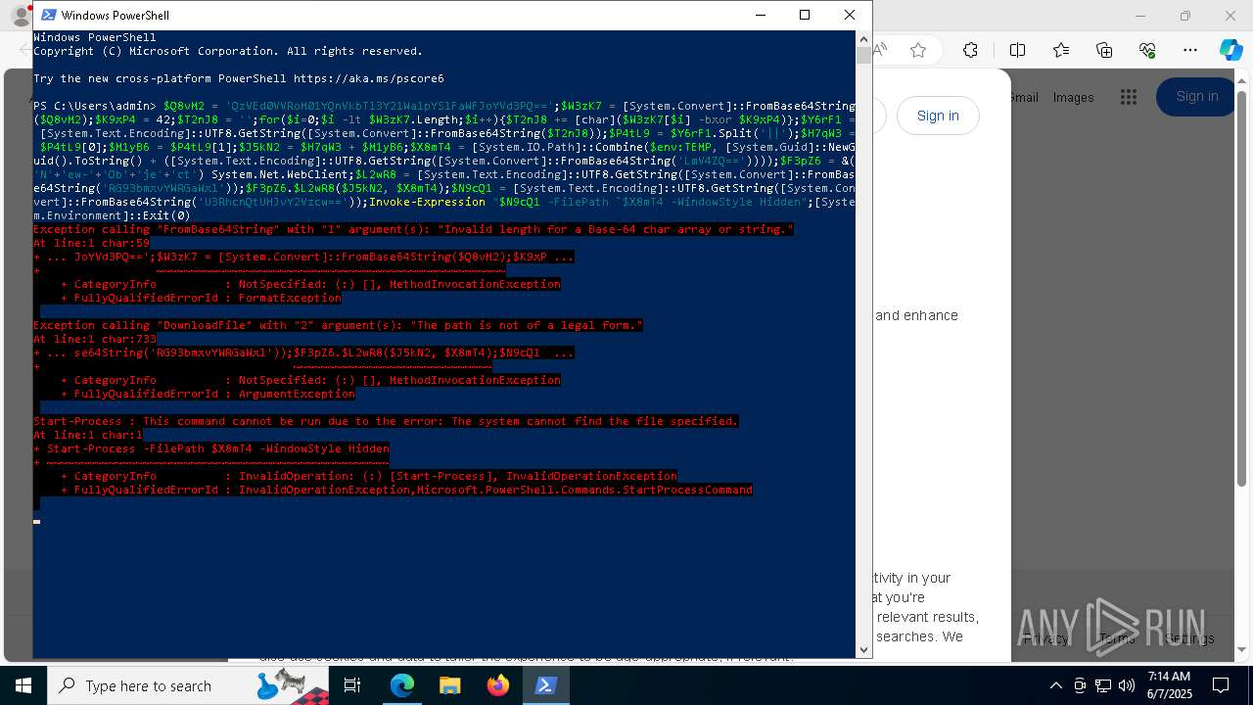Select PowerShell taskbar button

point(545,685)
